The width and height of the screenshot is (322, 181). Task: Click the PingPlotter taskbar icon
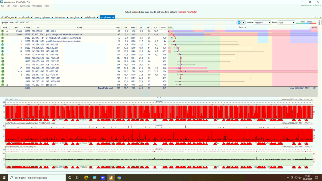111,178
